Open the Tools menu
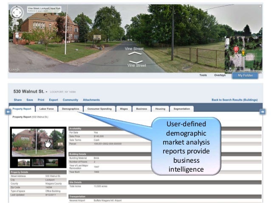This screenshot has width=271, height=203. [x=203, y=75]
